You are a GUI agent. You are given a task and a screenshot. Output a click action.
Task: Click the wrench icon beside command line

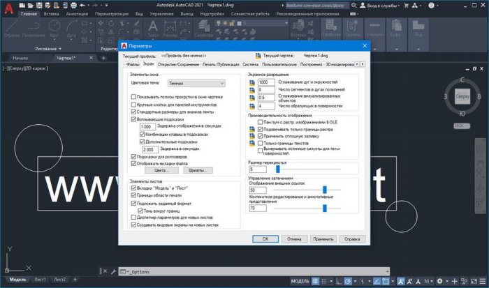(x=113, y=271)
